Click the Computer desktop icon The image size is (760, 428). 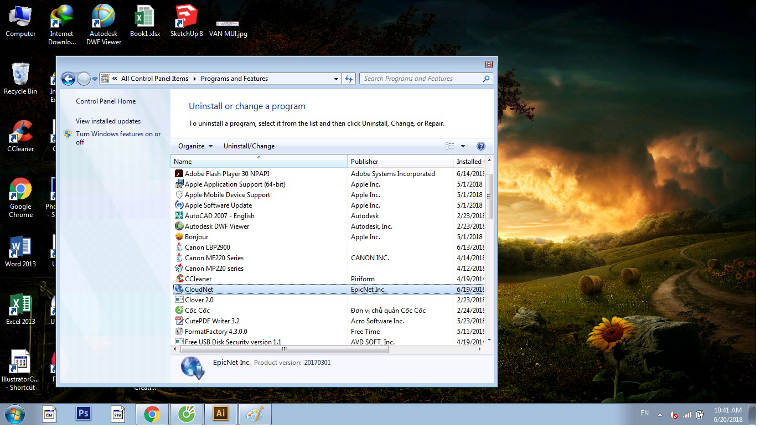[x=20, y=21]
